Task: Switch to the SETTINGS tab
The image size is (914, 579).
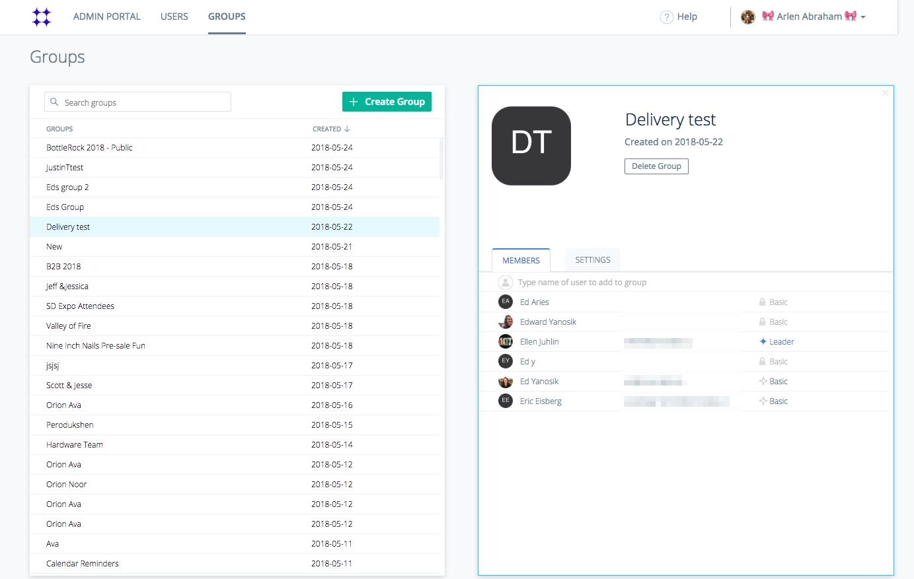Action: (592, 259)
